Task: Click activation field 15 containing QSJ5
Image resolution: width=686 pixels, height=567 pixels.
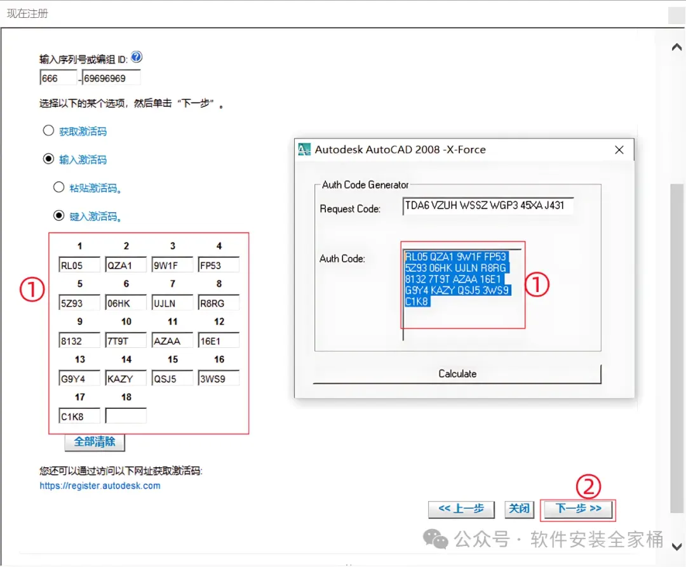Action: (172, 378)
